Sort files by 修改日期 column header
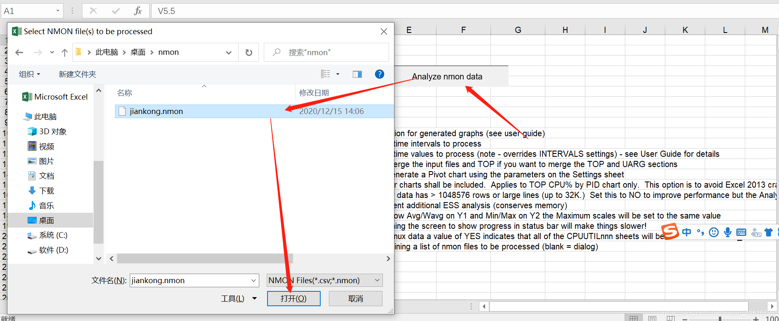This screenshot has height=321, width=779. [x=314, y=93]
